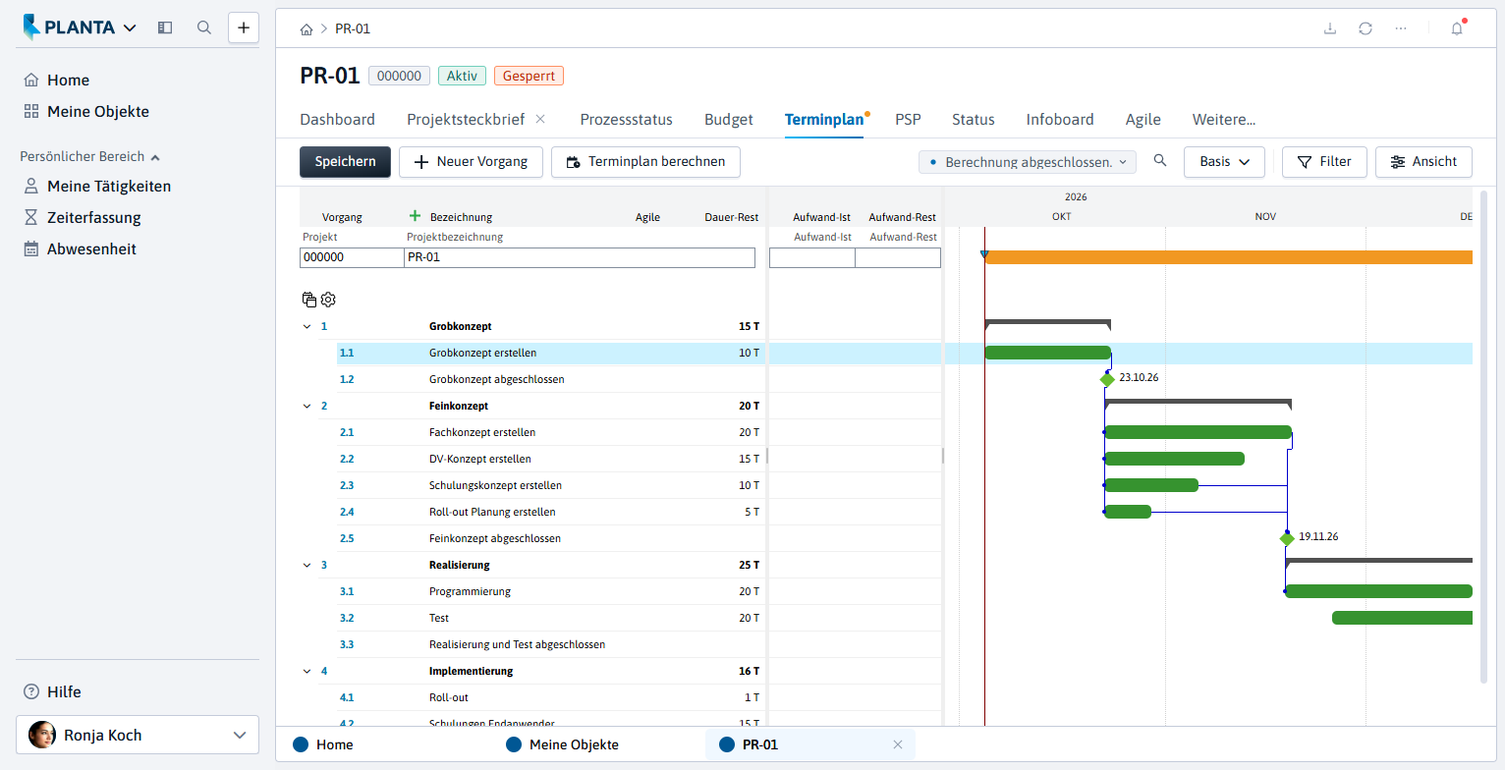The width and height of the screenshot is (1505, 770).
Task: Open Zeiterfassung in the sidebar
Action: pyautogui.click(x=93, y=217)
